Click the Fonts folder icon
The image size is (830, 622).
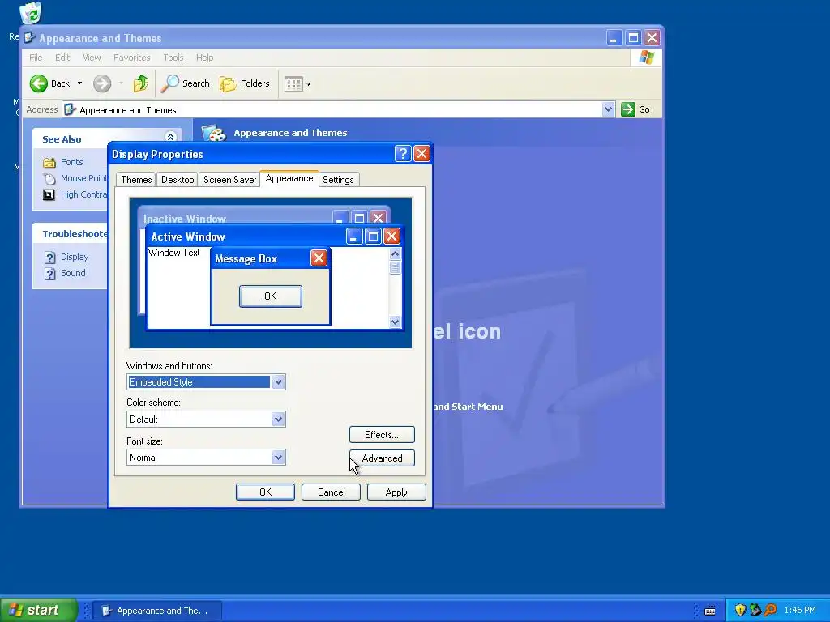pyautogui.click(x=49, y=162)
